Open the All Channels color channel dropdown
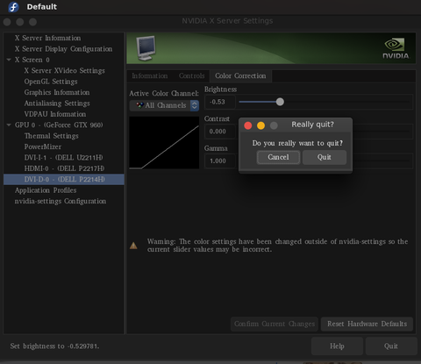Image resolution: width=421 pixels, height=364 pixels. 164,105
